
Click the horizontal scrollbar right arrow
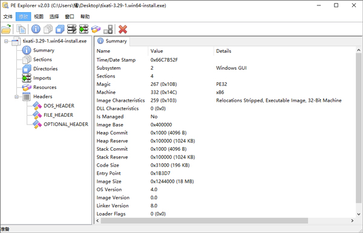click(x=352, y=221)
